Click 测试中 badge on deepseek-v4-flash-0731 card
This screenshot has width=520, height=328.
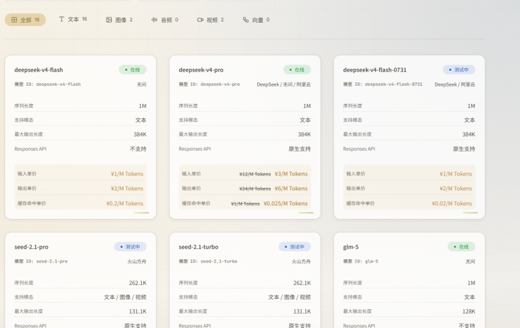click(x=459, y=70)
